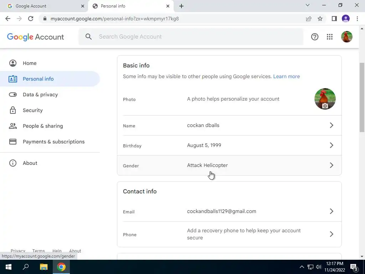Click the Learn more link
365x274 pixels.
pyautogui.click(x=286, y=76)
